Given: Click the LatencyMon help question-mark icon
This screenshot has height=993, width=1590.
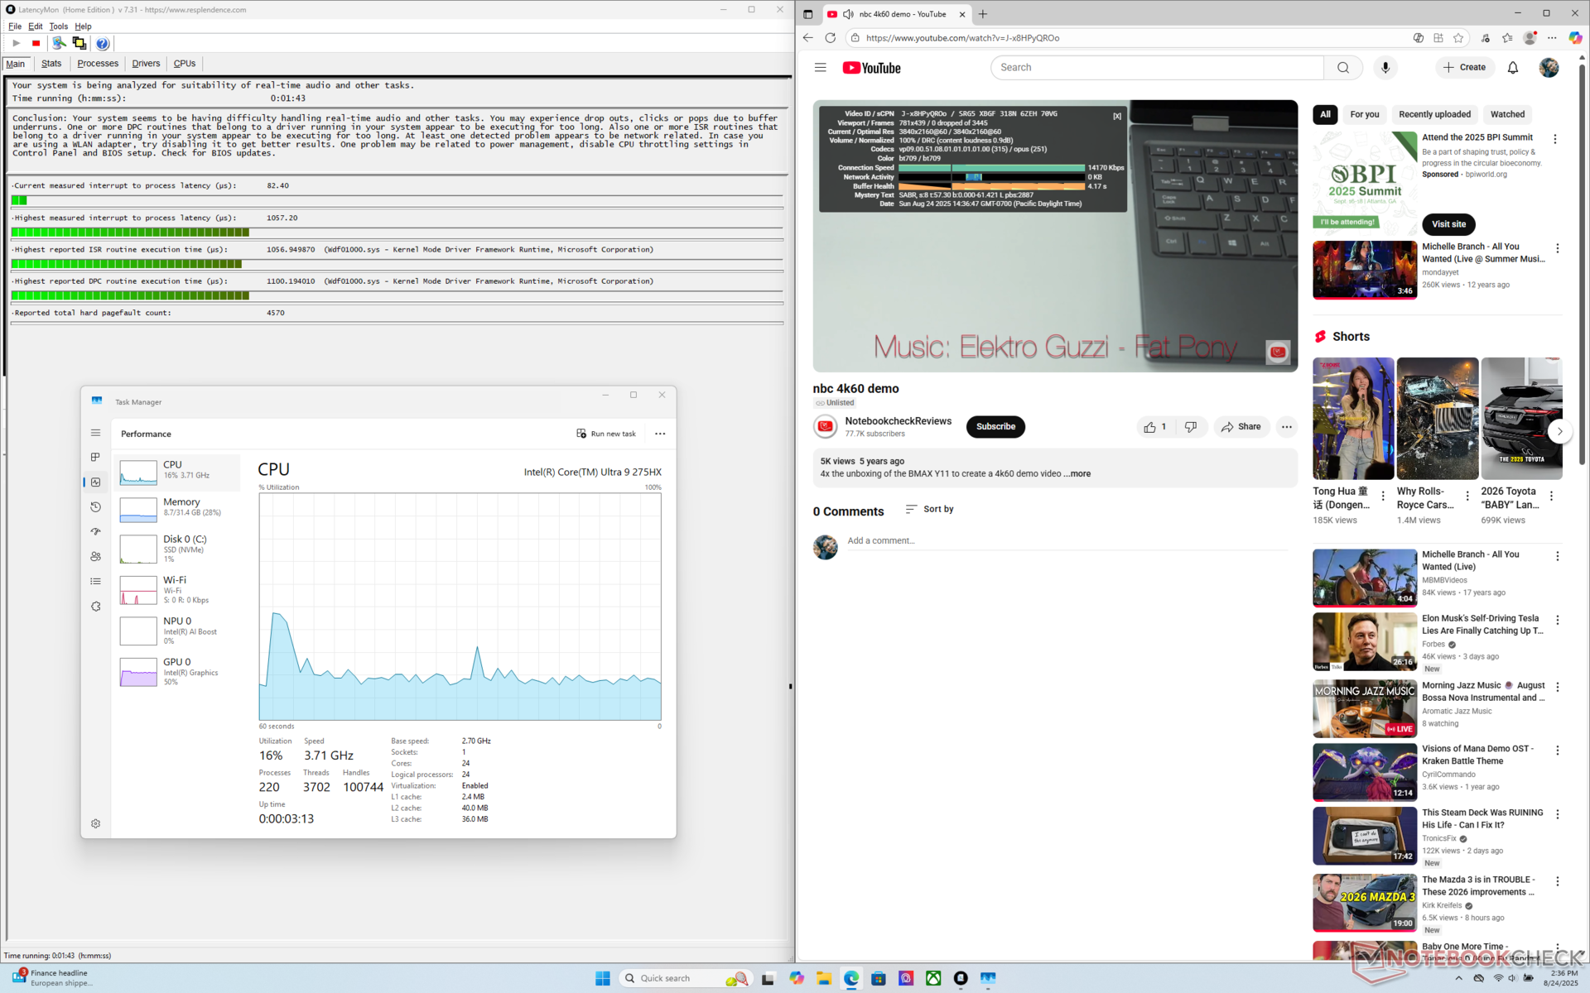Looking at the screenshot, I should [102, 43].
